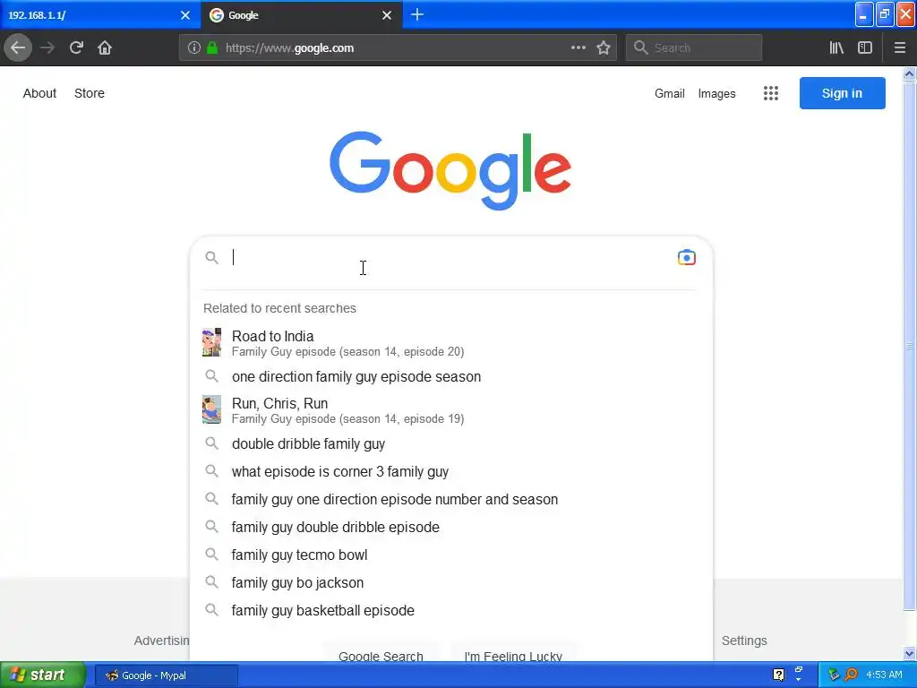Click the Google logo
Screen dimensions: 917x688
(x=450, y=170)
